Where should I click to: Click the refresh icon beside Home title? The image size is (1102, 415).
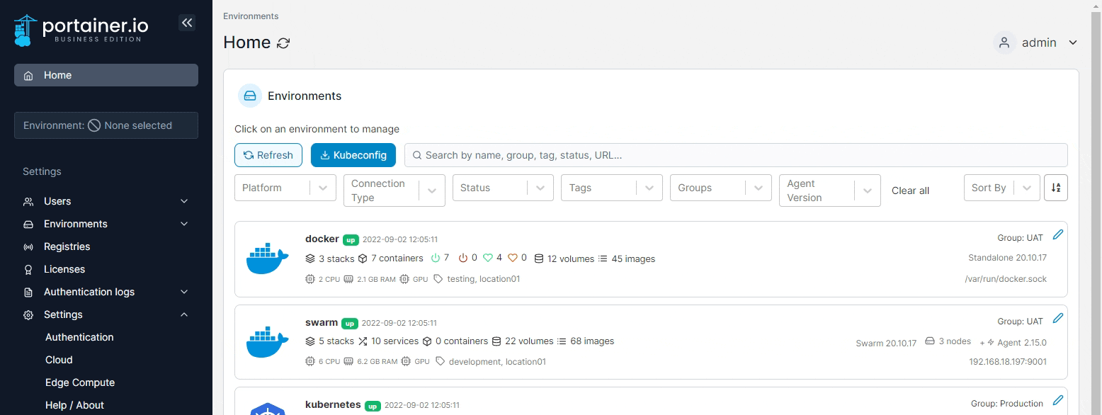pos(283,43)
